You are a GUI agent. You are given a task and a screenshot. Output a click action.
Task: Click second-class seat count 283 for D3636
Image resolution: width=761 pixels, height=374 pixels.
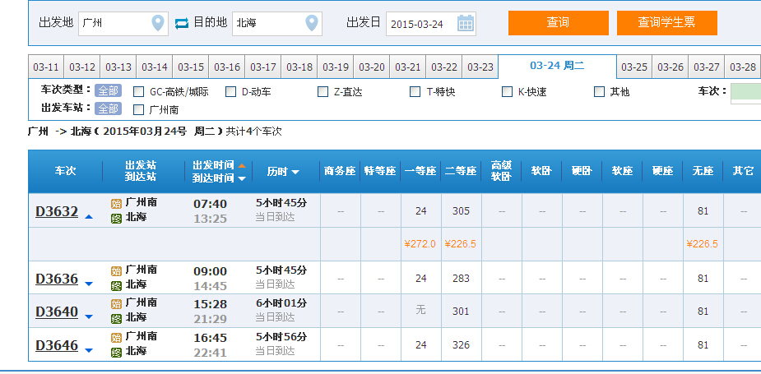tap(461, 279)
